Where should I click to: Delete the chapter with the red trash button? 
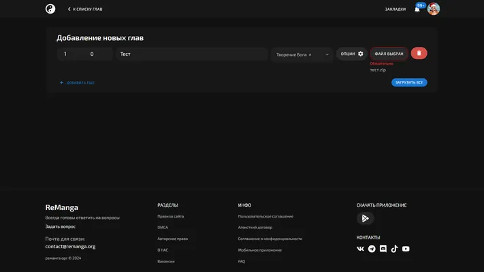[x=419, y=53]
